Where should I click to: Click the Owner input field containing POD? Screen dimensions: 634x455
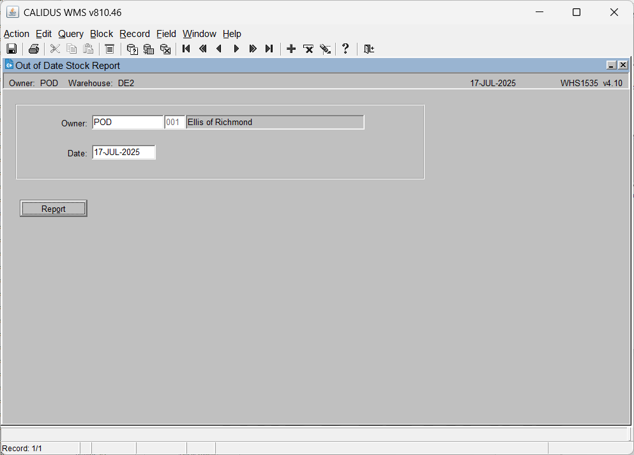[128, 123]
